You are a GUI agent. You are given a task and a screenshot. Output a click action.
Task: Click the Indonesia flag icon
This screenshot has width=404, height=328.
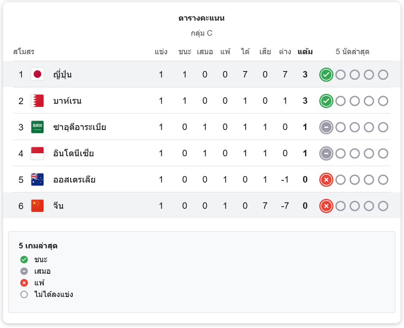point(37,153)
